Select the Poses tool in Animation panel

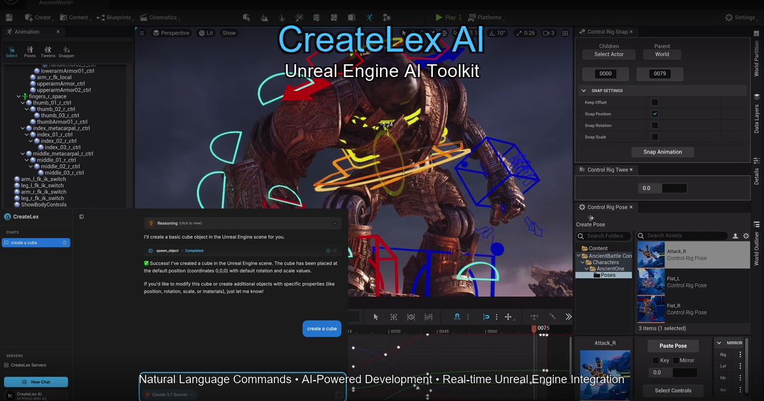pyautogui.click(x=29, y=52)
